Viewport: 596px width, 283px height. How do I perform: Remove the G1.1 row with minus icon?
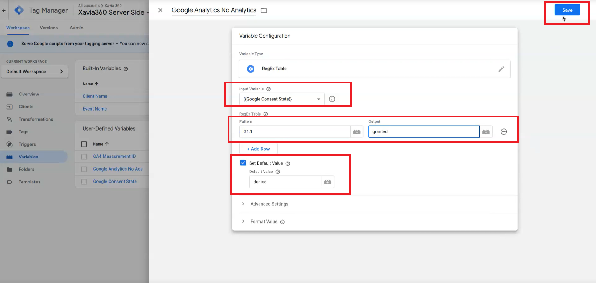[x=504, y=132]
